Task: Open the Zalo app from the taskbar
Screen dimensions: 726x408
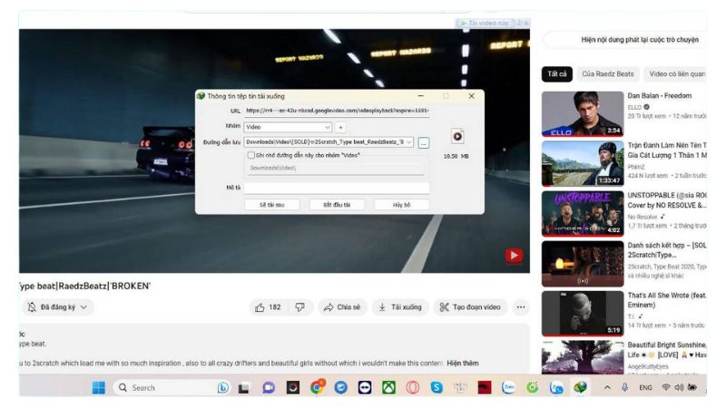Action: [508, 388]
